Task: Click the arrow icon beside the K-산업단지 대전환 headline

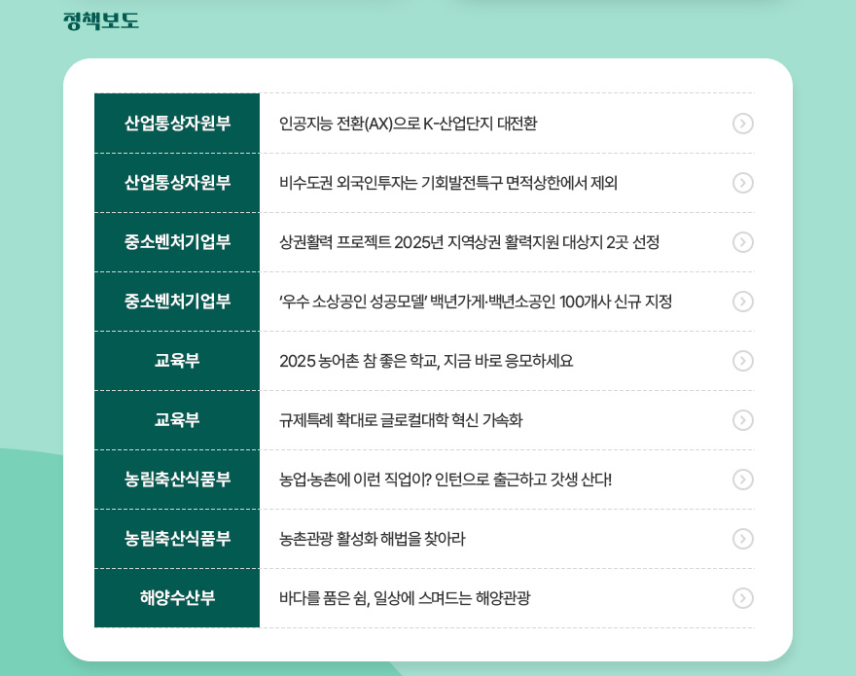Action: pos(742,124)
